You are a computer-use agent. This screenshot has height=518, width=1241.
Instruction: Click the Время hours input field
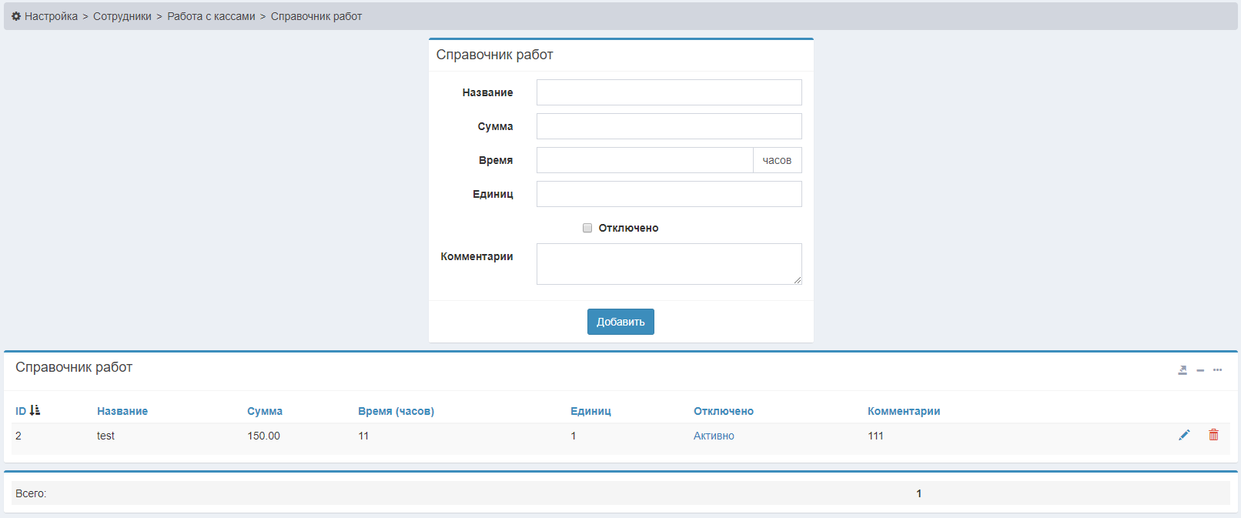tap(644, 160)
